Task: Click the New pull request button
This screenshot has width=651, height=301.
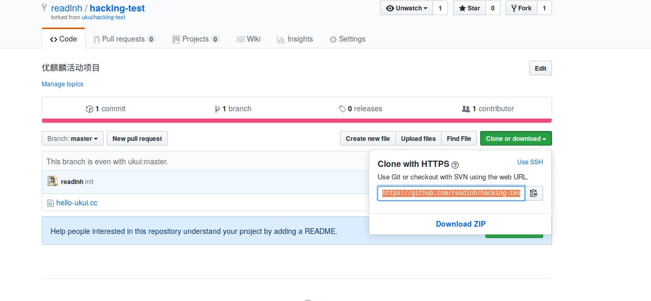Action: point(137,139)
